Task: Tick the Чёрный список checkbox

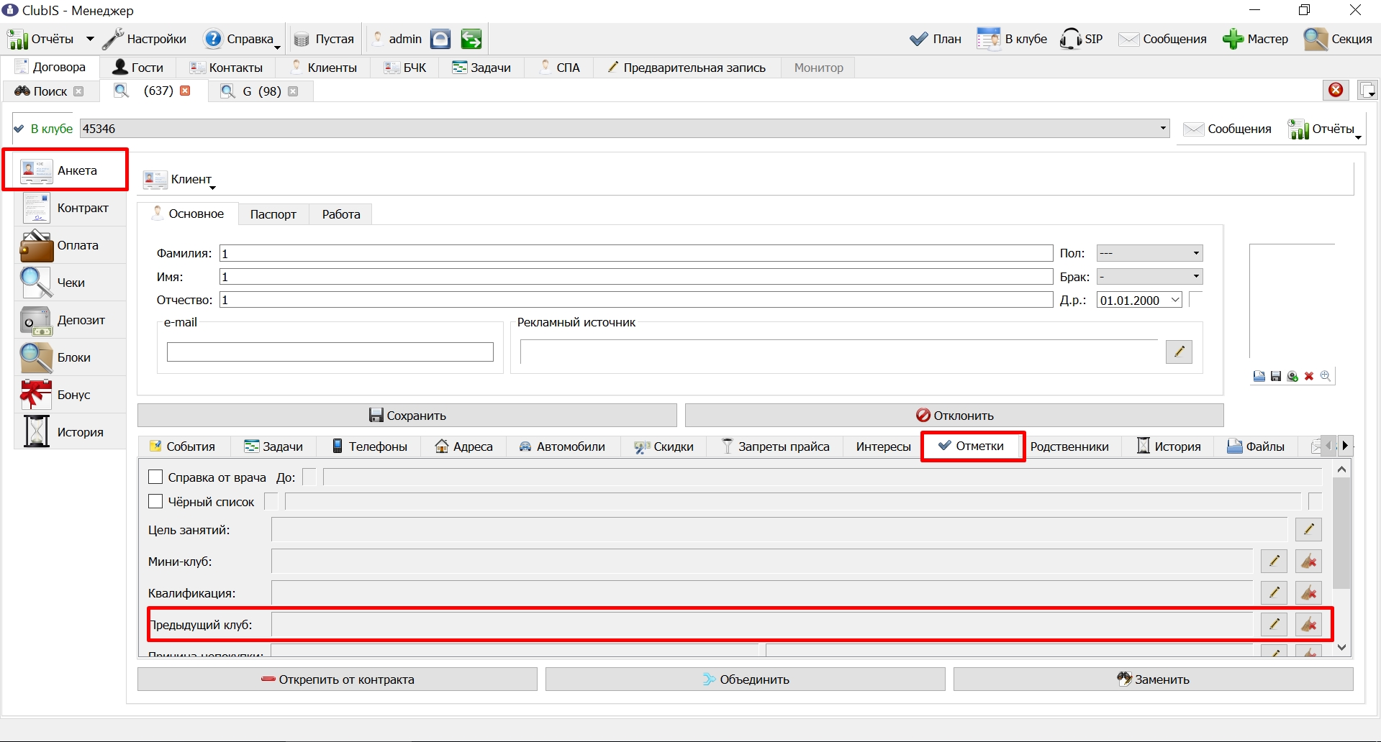Action: pos(155,502)
